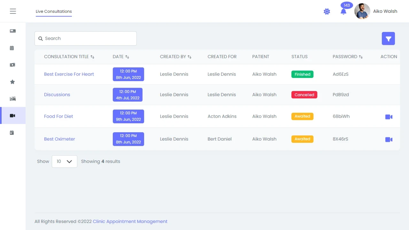Click the calendar grid icon in sidebar

click(x=12, y=48)
